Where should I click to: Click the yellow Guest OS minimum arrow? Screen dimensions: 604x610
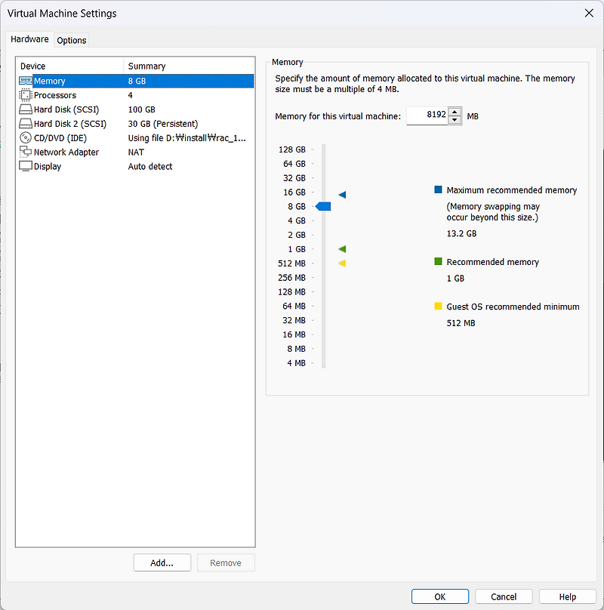(341, 263)
